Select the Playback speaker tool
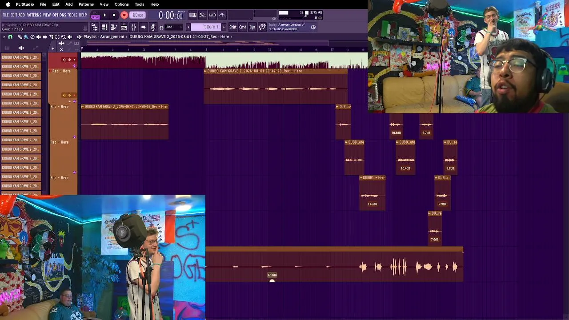Viewport: 569px width, 320px height. coord(70,37)
